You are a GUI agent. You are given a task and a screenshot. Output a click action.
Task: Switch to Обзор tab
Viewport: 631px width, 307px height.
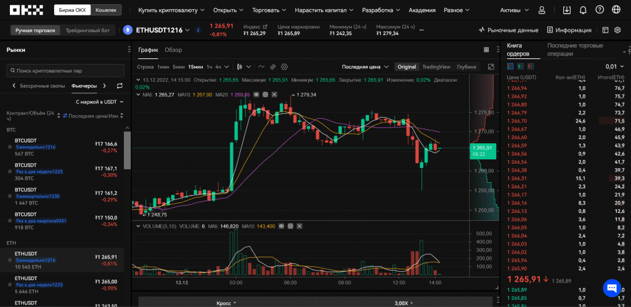point(173,50)
